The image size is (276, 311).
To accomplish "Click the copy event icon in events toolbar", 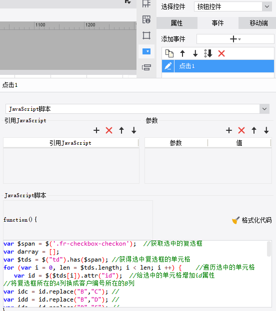I will coord(169,53).
